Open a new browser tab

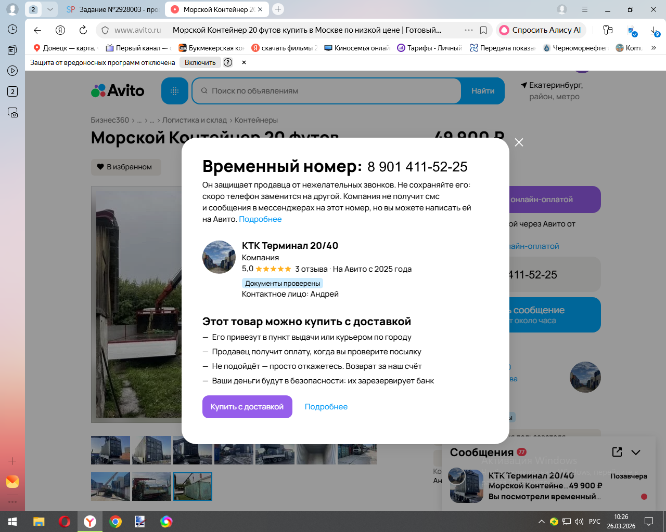click(x=278, y=9)
